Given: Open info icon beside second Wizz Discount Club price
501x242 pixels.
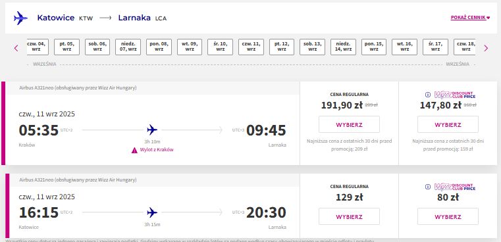Looking at the screenshot, I should tap(428, 187).
